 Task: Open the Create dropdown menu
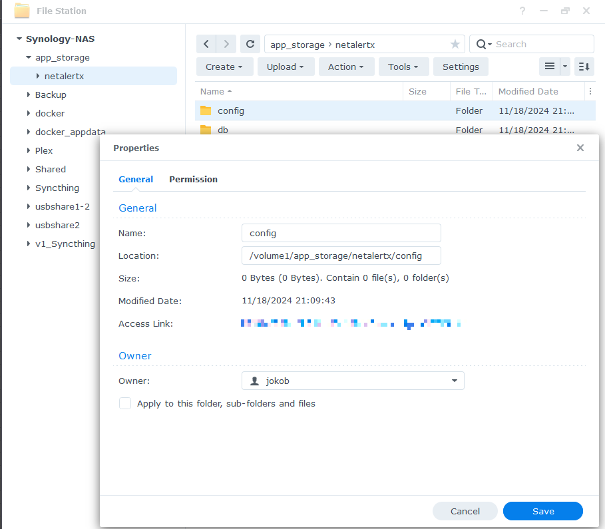(224, 67)
